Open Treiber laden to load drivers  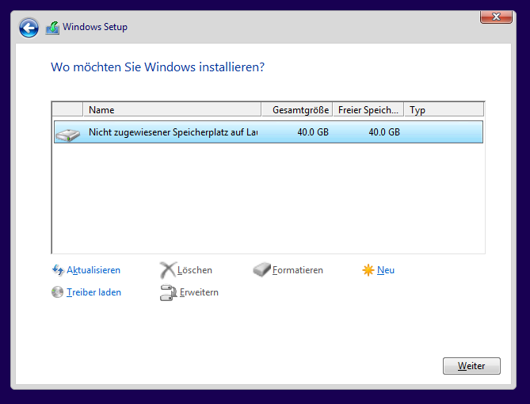pyautogui.click(x=93, y=292)
